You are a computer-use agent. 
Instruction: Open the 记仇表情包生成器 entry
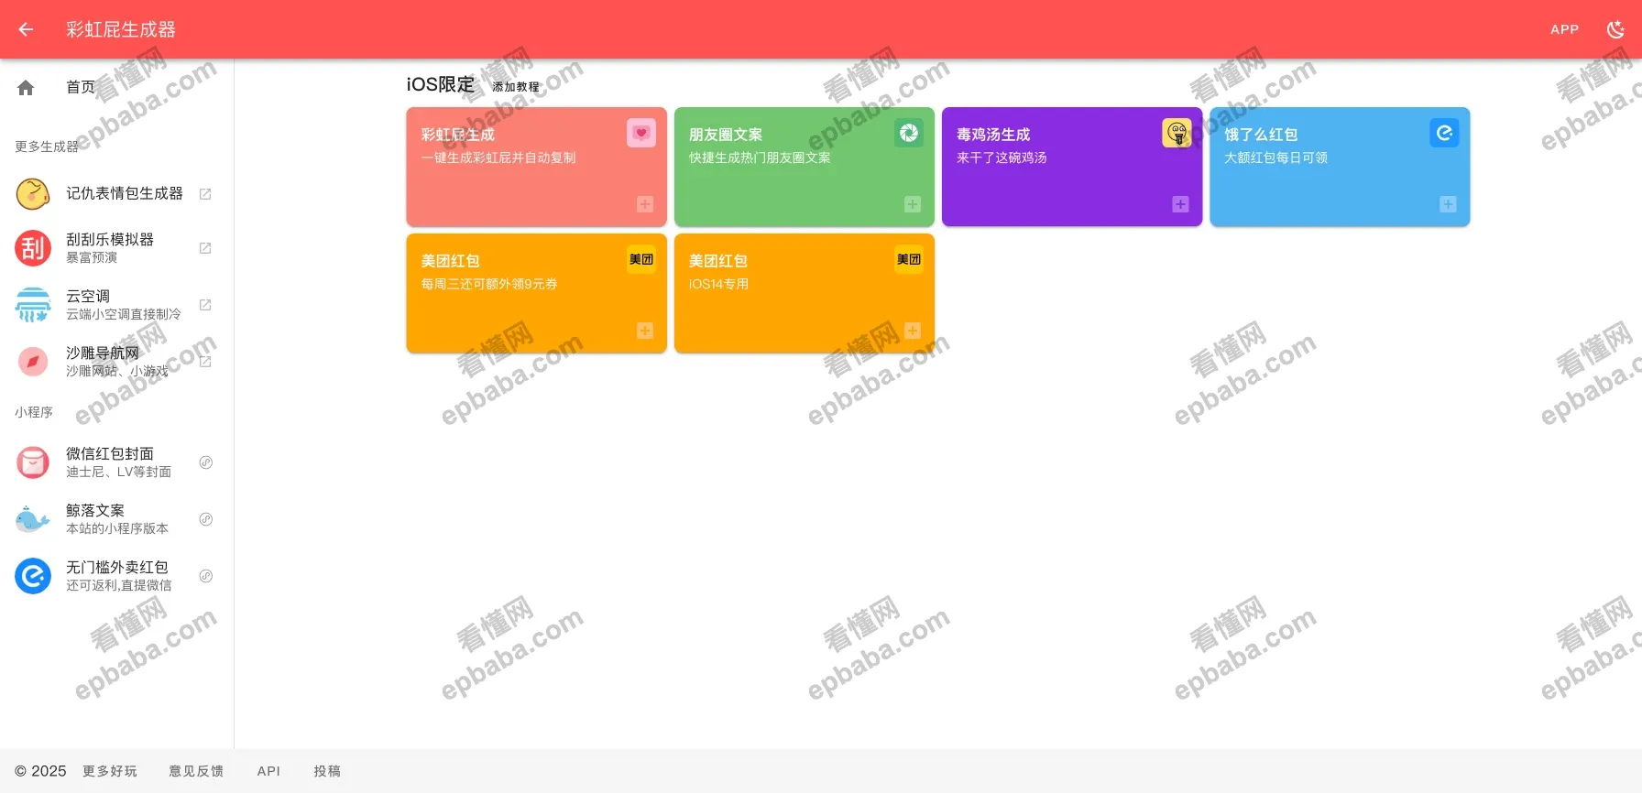[117, 193]
